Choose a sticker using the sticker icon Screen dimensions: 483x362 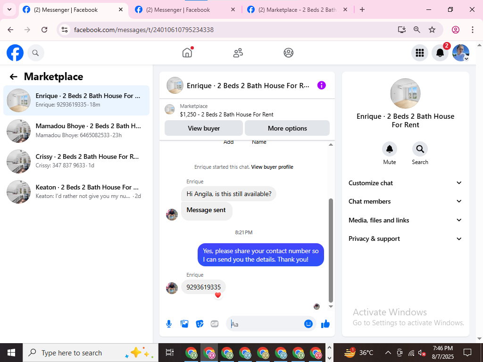200,324
